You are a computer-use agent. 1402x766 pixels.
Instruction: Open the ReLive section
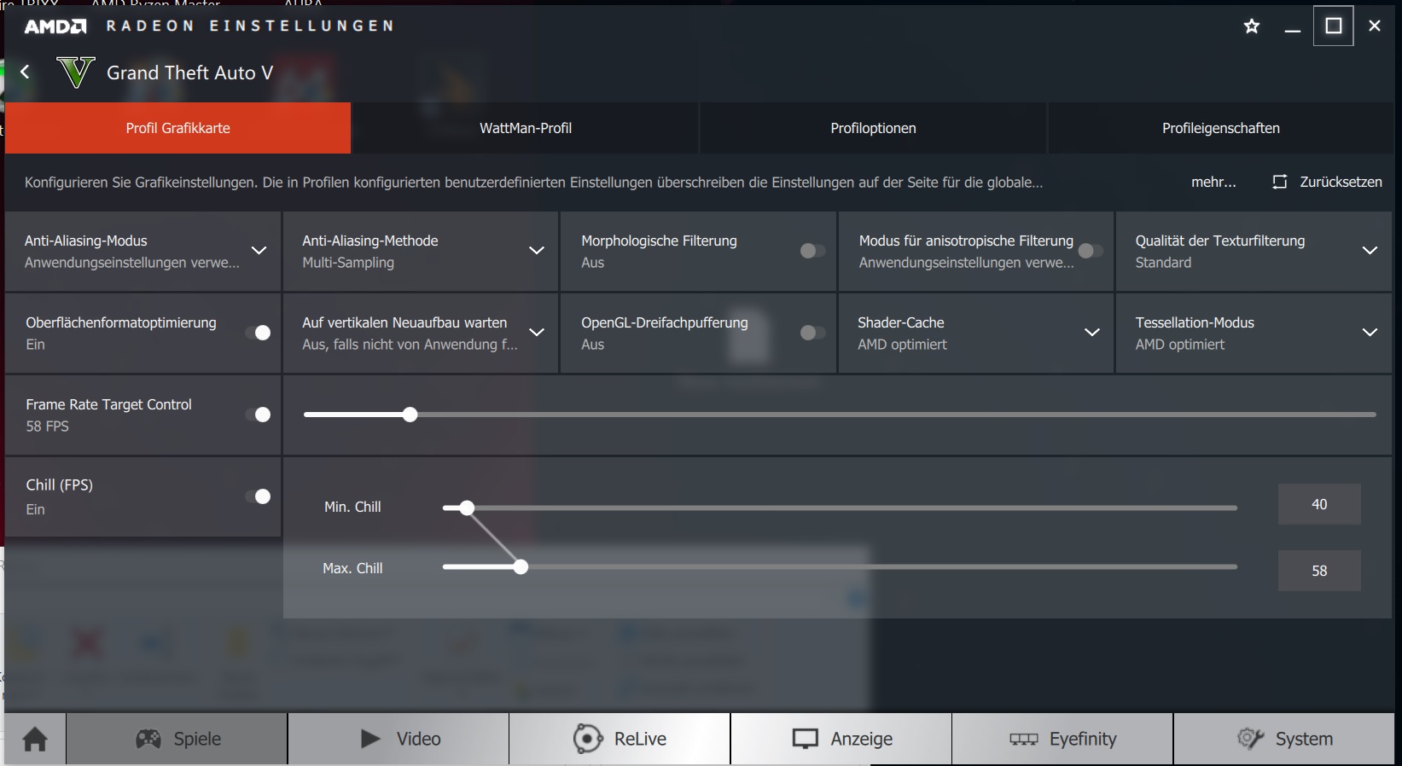[620, 739]
